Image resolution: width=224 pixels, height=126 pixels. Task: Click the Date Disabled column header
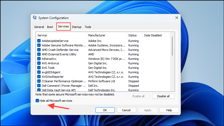point(156,35)
